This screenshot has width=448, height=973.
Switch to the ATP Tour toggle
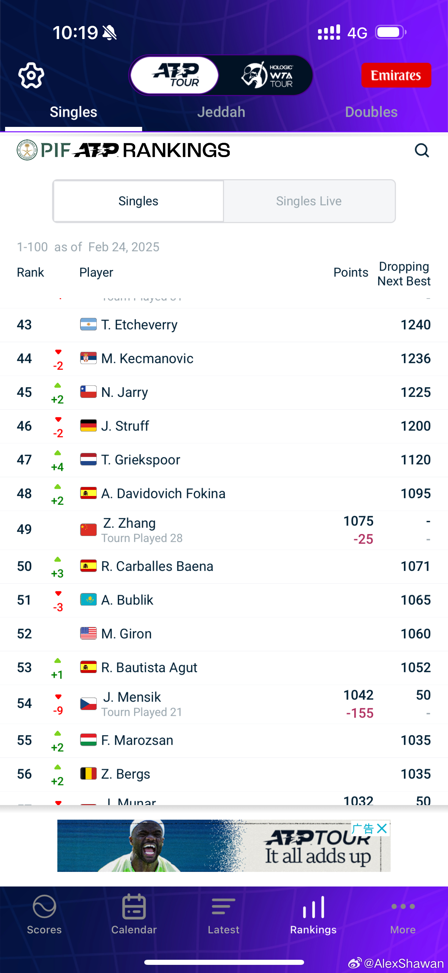175,75
